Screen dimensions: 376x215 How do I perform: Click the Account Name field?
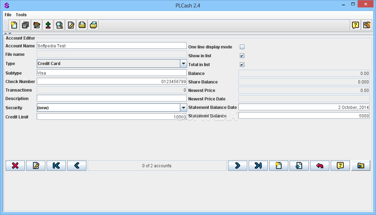(112, 46)
